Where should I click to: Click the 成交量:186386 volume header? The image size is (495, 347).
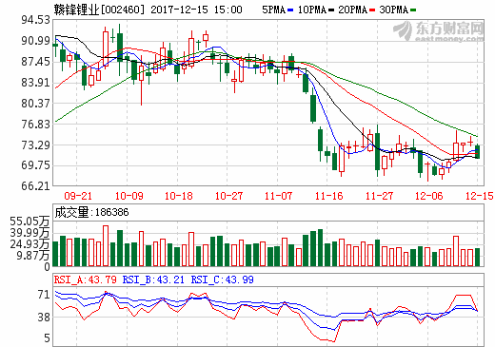[x=91, y=212]
